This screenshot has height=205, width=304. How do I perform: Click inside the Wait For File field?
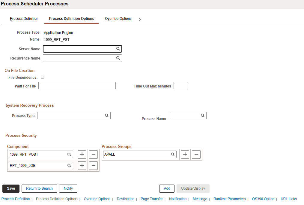[77, 85]
